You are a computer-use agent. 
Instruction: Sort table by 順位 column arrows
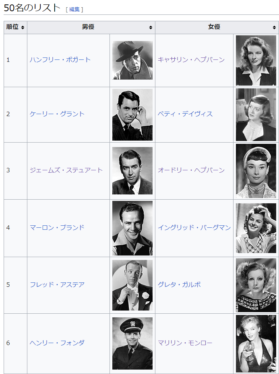click(x=23, y=27)
